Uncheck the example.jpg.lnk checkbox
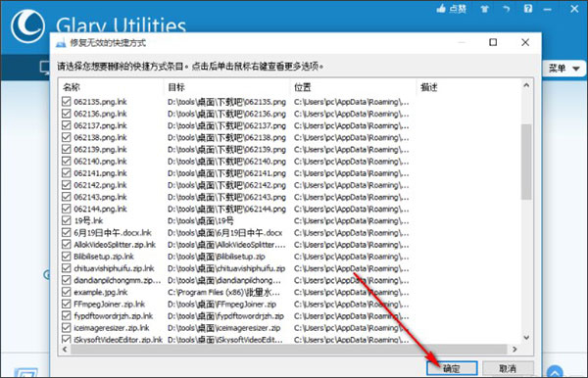Screen dimensions: 588x378 (67, 292)
